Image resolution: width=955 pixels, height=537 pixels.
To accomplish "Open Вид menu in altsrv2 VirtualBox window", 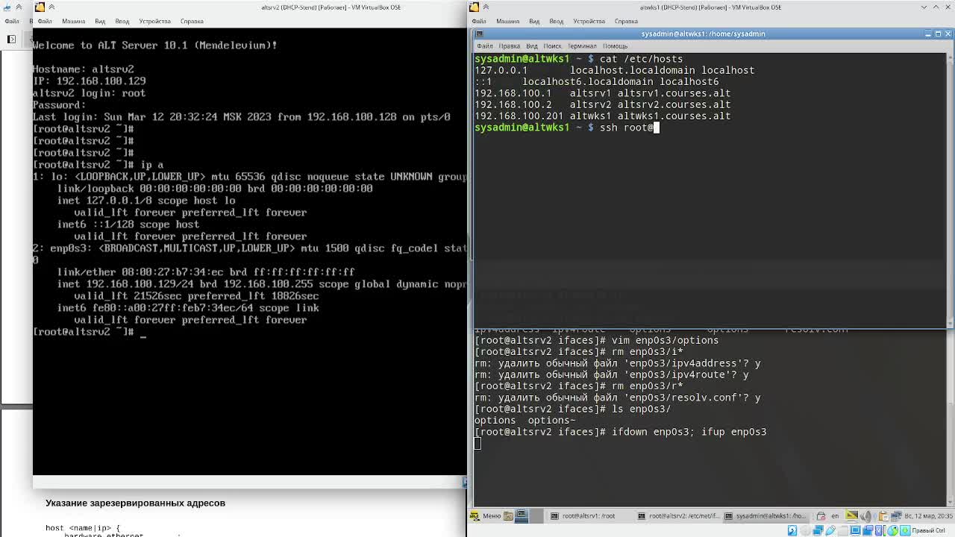I will coord(100,21).
